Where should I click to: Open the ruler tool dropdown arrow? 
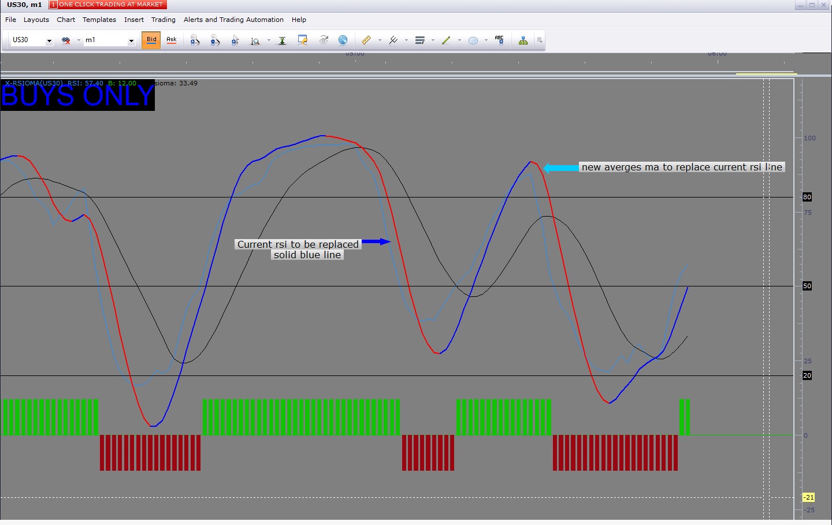click(380, 40)
